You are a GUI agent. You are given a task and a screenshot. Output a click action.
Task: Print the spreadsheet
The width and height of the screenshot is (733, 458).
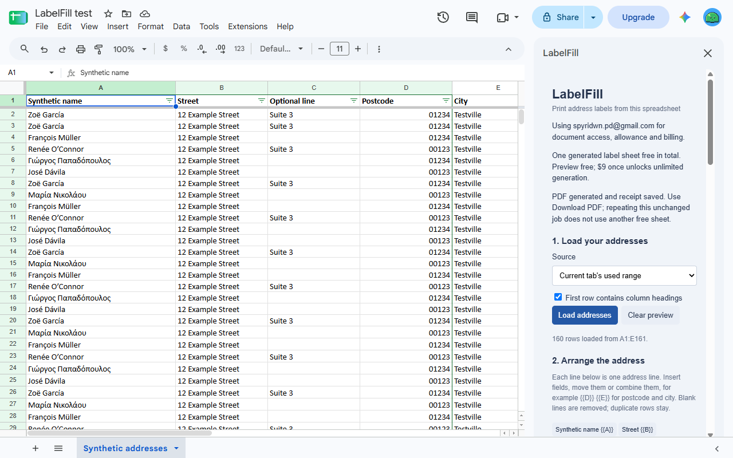pos(81,49)
